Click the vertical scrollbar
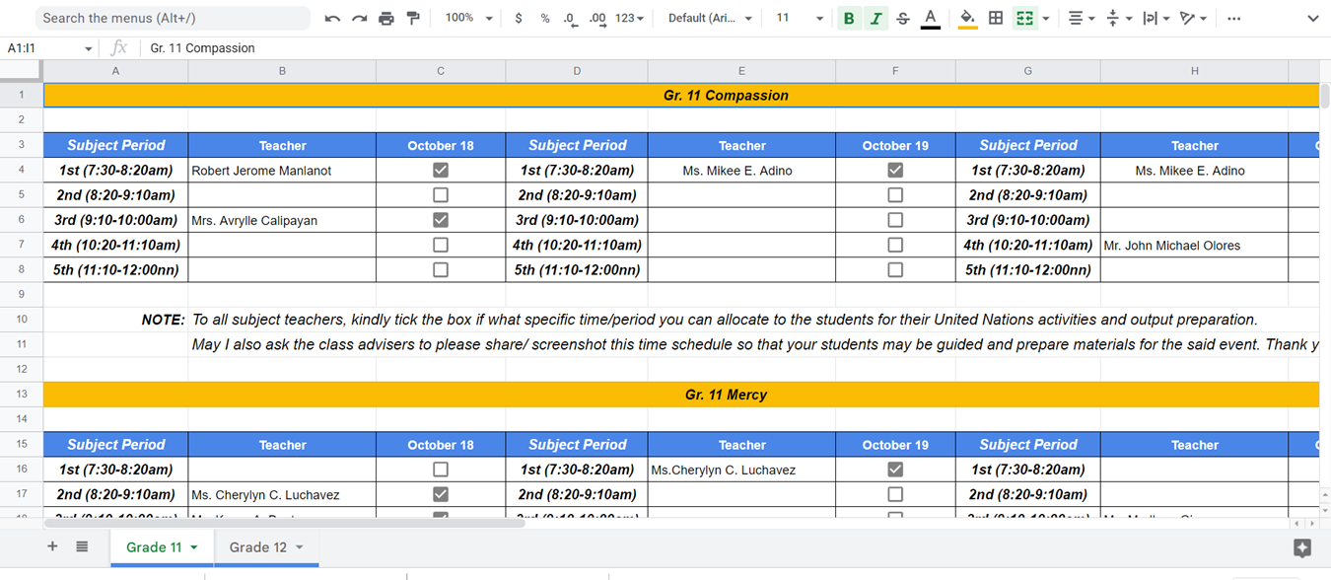Viewport: 1331px width, 580px height. coord(1324,95)
